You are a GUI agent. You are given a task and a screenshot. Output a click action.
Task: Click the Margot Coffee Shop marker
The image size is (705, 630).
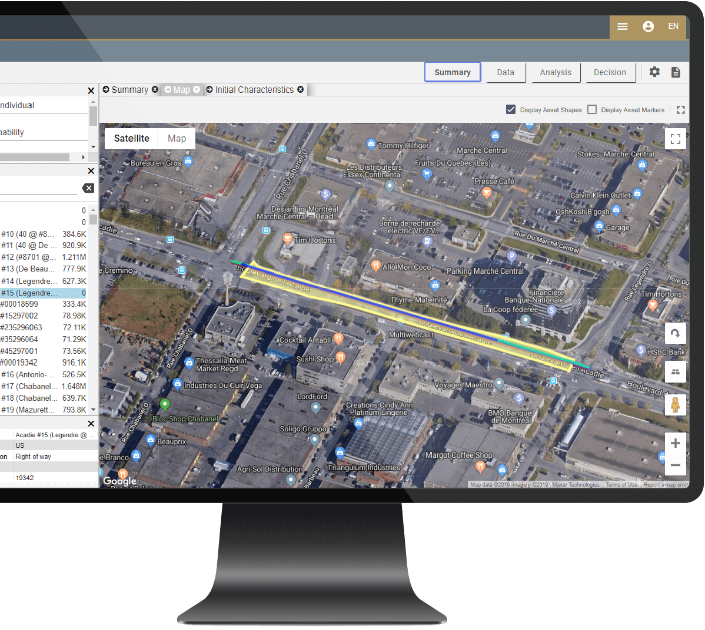pyautogui.click(x=480, y=466)
